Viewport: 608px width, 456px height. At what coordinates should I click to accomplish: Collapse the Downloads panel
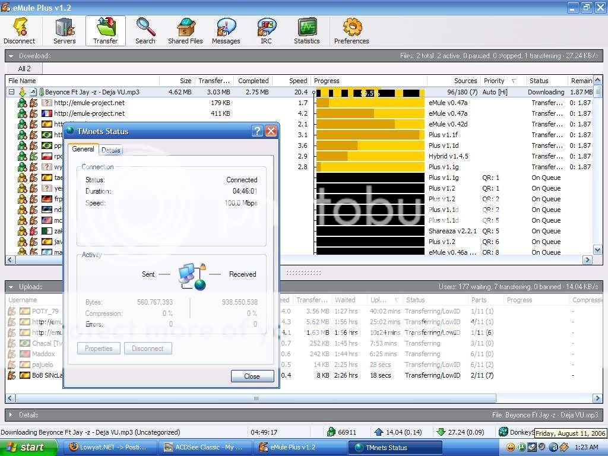click(x=10, y=55)
